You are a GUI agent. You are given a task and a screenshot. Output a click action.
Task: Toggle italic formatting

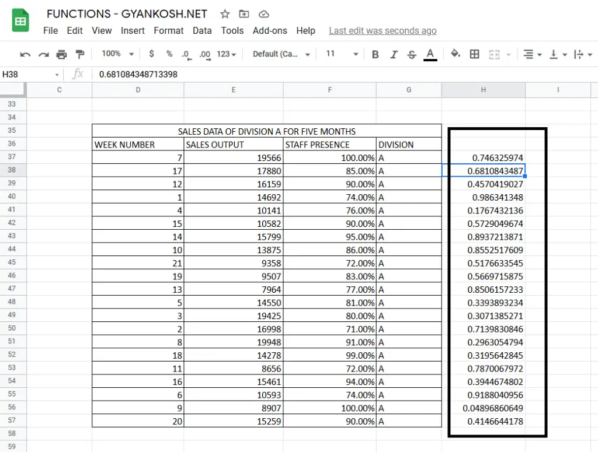click(394, 54)
